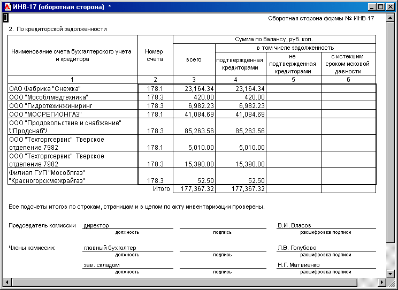Screen dimensions: 398x290
Task: Select the главный бухгалтер position field
Action: coord(128,248)
